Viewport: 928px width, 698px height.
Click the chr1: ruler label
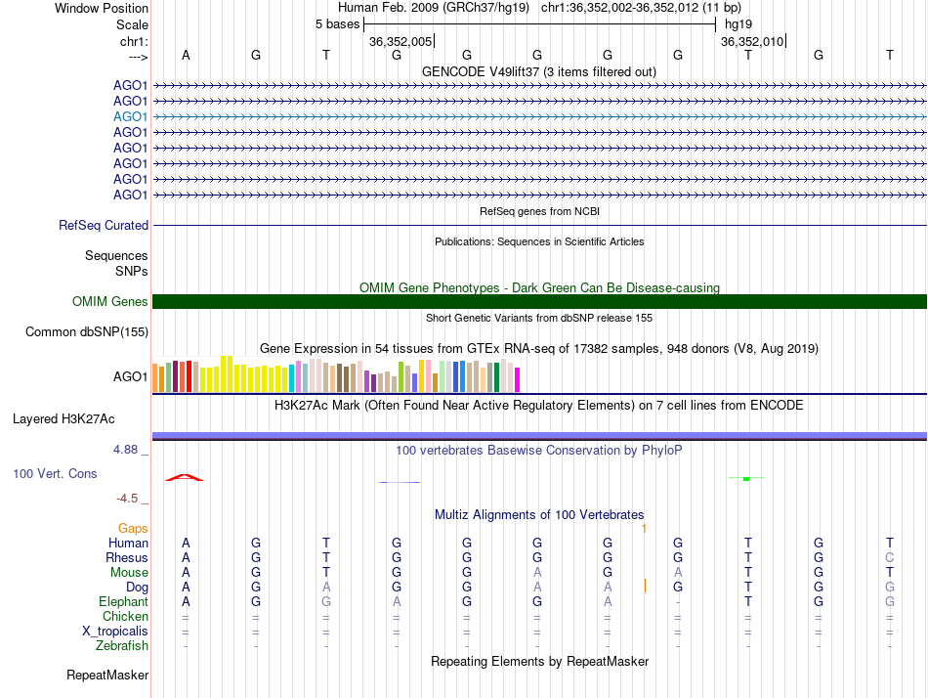point(135,41)
